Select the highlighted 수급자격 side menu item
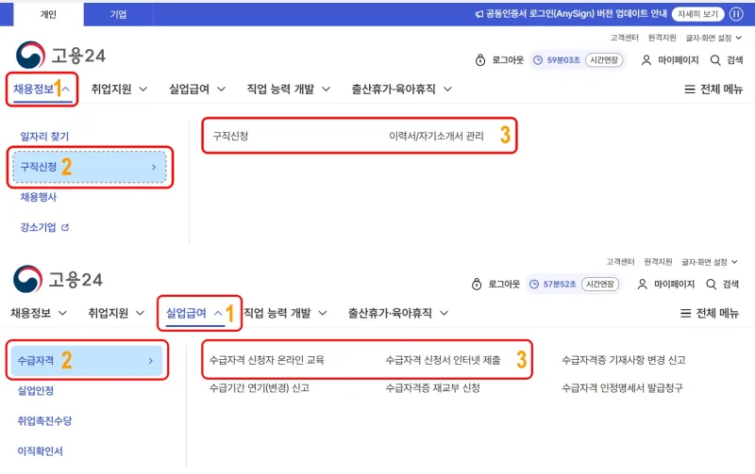The height and width of the screenshot is (474, 755). click(x=87, y=360)
